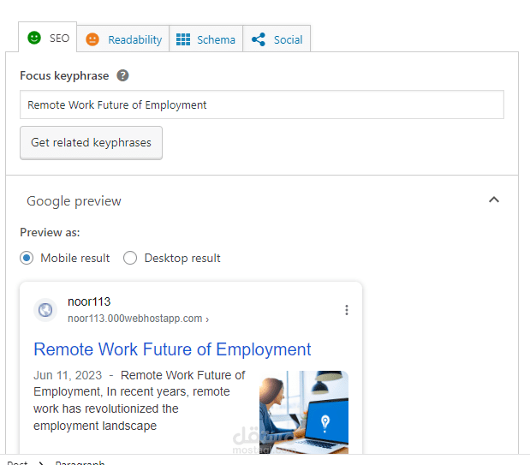Open the Focus keyphrase help question mark

coord(123,75)
